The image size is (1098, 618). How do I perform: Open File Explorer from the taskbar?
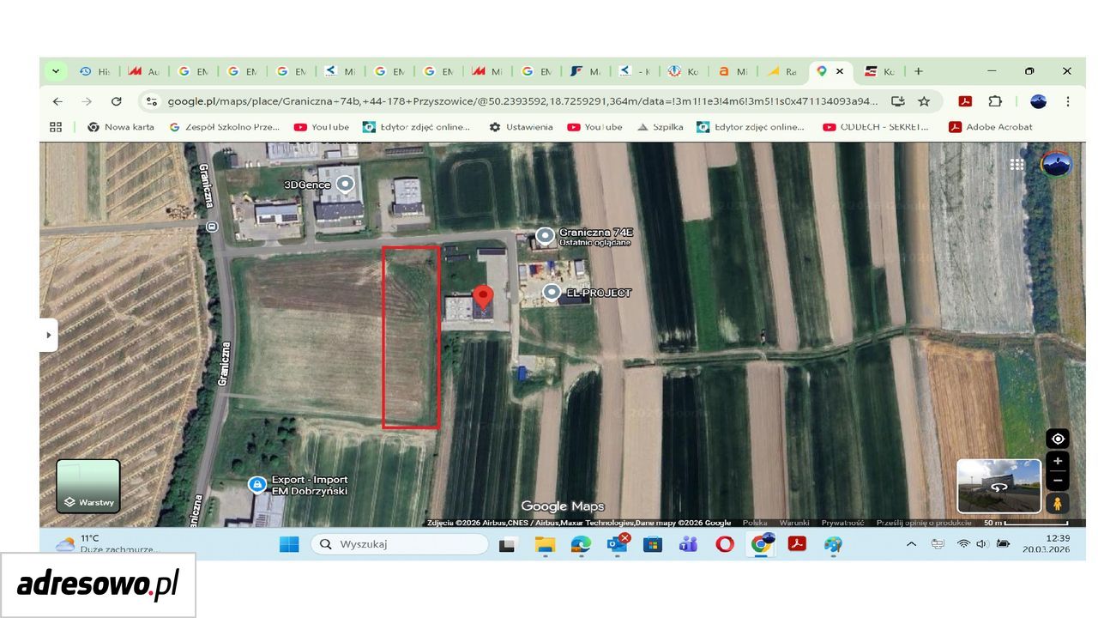(546, 544)
